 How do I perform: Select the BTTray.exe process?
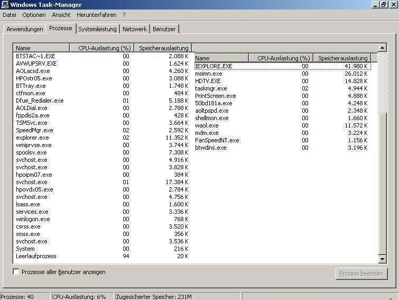pos(102,86)
